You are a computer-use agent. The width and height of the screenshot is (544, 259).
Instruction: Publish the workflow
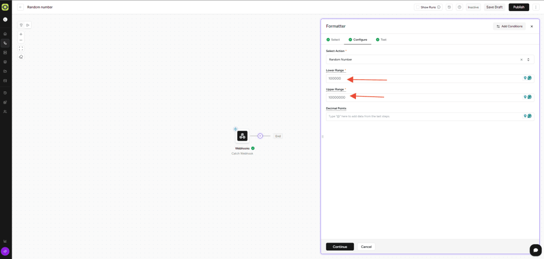[518, 7]
